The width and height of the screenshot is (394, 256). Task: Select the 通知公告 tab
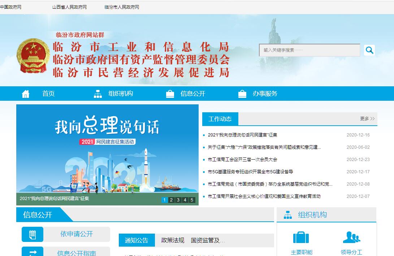(137, 240)
